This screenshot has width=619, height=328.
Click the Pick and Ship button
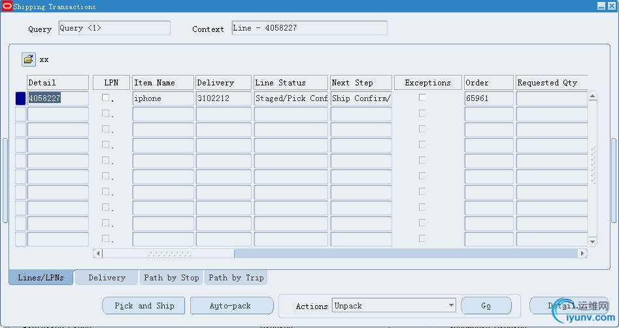[x=144, y=306]
